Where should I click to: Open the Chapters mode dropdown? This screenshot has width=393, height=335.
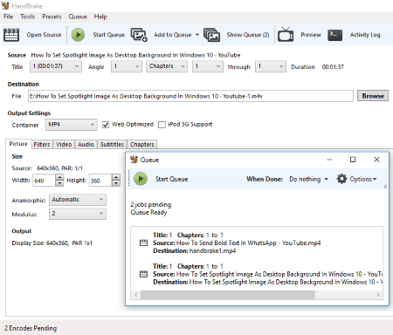coord(167,66)
